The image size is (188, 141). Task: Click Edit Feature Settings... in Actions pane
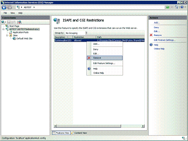tap(165, 40)
